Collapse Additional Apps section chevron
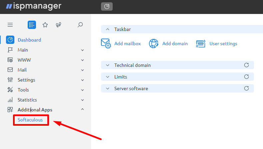Screen dimensions: 263x149 (83, 109)
